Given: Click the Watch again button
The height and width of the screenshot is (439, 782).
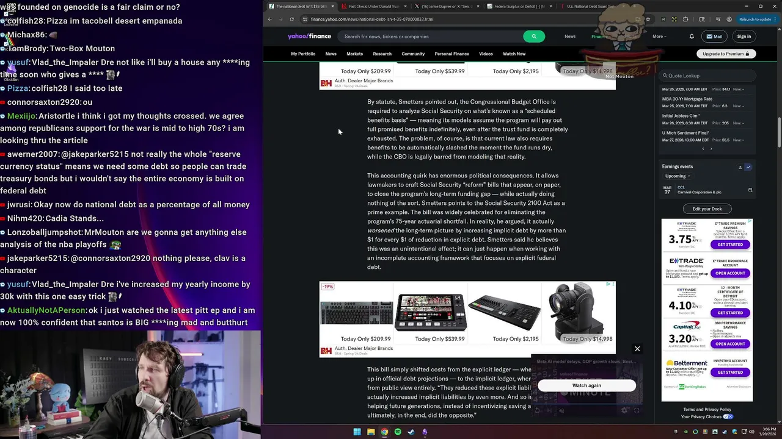Looking at the screenshot, I should (x=586, y=385).
